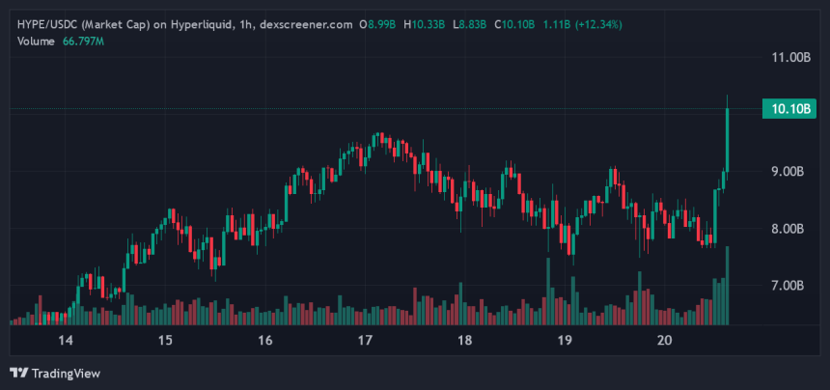The image size is (830, 390).
Task: Click the 11.00B price axis label
Action: pyautogui.click(x=790, y=58)
